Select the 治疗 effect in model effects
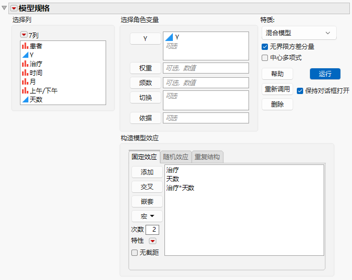Viewport: 352px width, 280px height. (172, 170)
